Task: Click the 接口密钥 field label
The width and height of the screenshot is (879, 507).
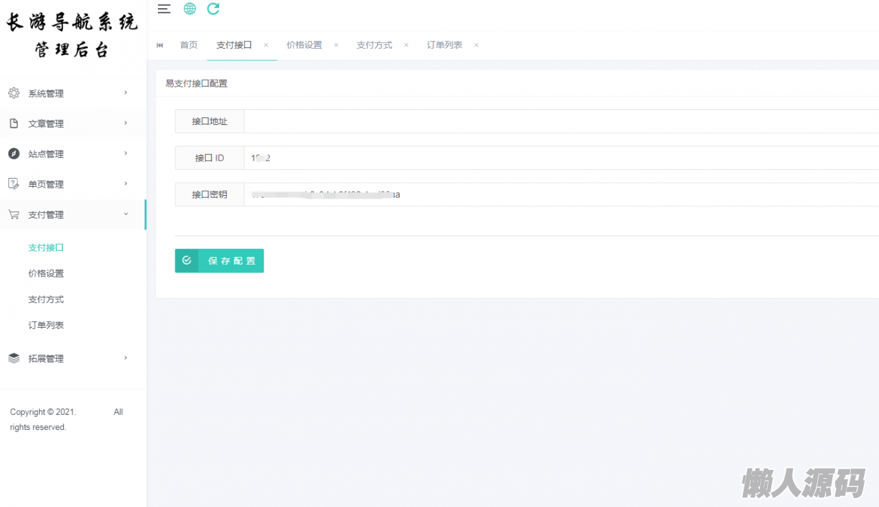Action: pyautogui.click(x=209, y=194)
